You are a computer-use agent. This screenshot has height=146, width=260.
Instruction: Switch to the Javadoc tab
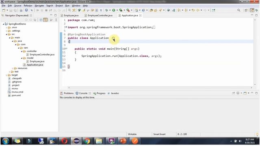click(x=113, y=93)
